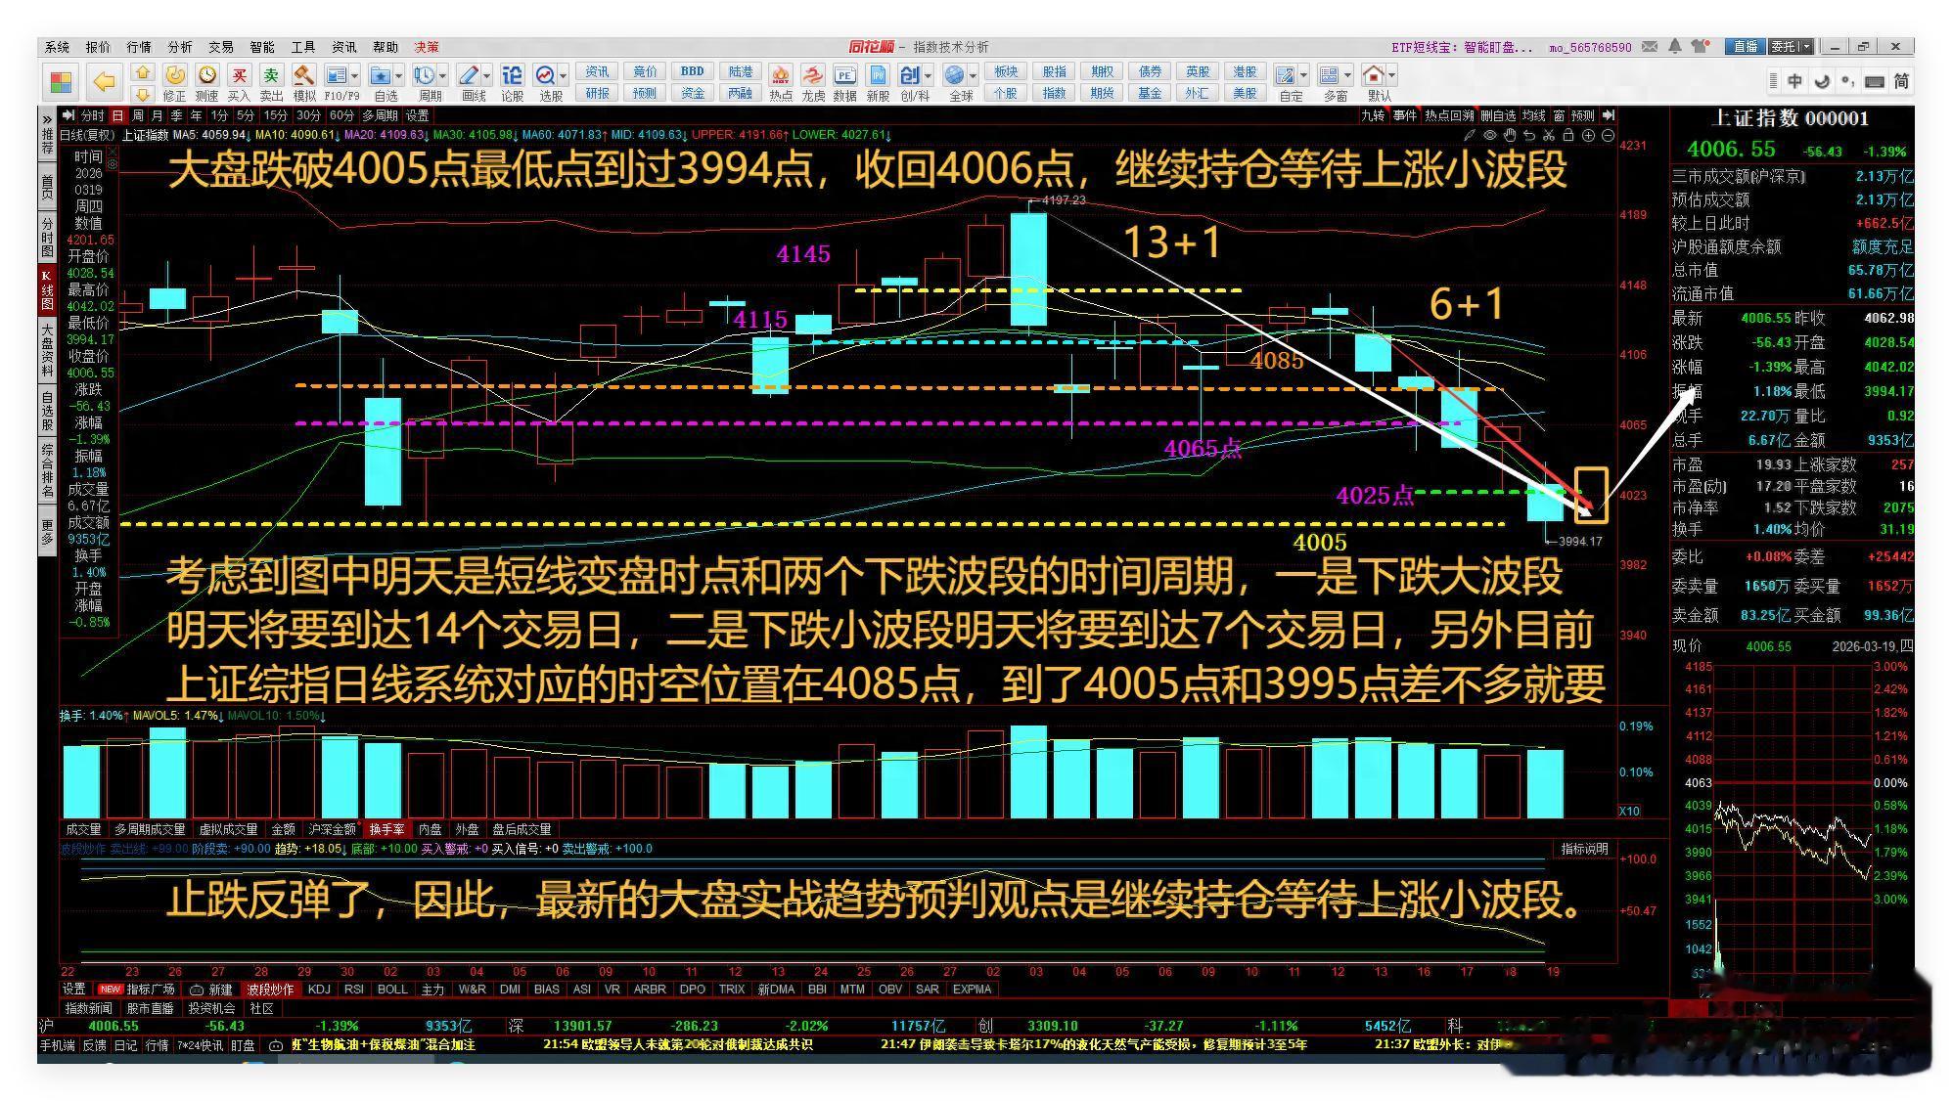Expand the 画线 drawing tool dropdown arrow
1952x1101 pixels.
(x=487, y=76)
